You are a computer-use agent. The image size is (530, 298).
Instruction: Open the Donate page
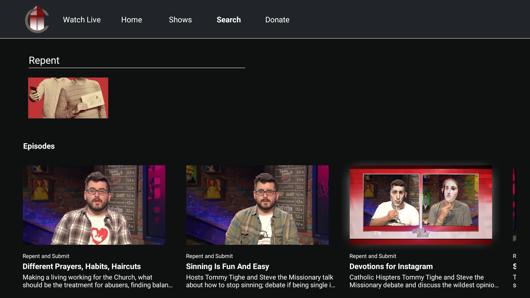click(277, 20)
